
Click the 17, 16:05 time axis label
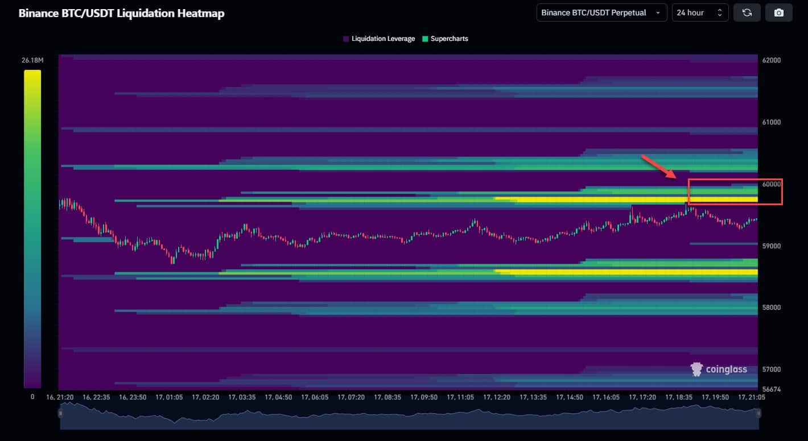(606, 397)
